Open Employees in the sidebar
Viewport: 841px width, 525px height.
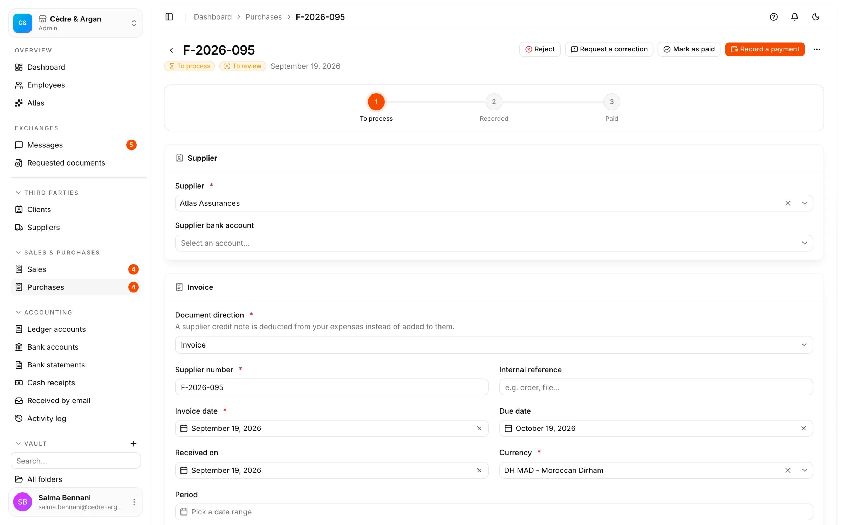pos(76,85)
